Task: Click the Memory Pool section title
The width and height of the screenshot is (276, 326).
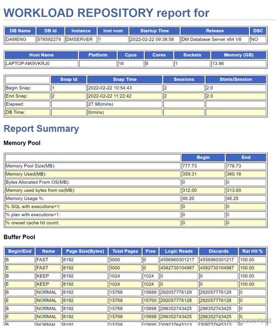Action: point(22,143)
